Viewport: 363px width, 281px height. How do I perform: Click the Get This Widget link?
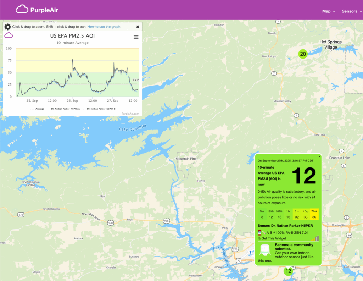pyautogui.click(x=274, y=238)
